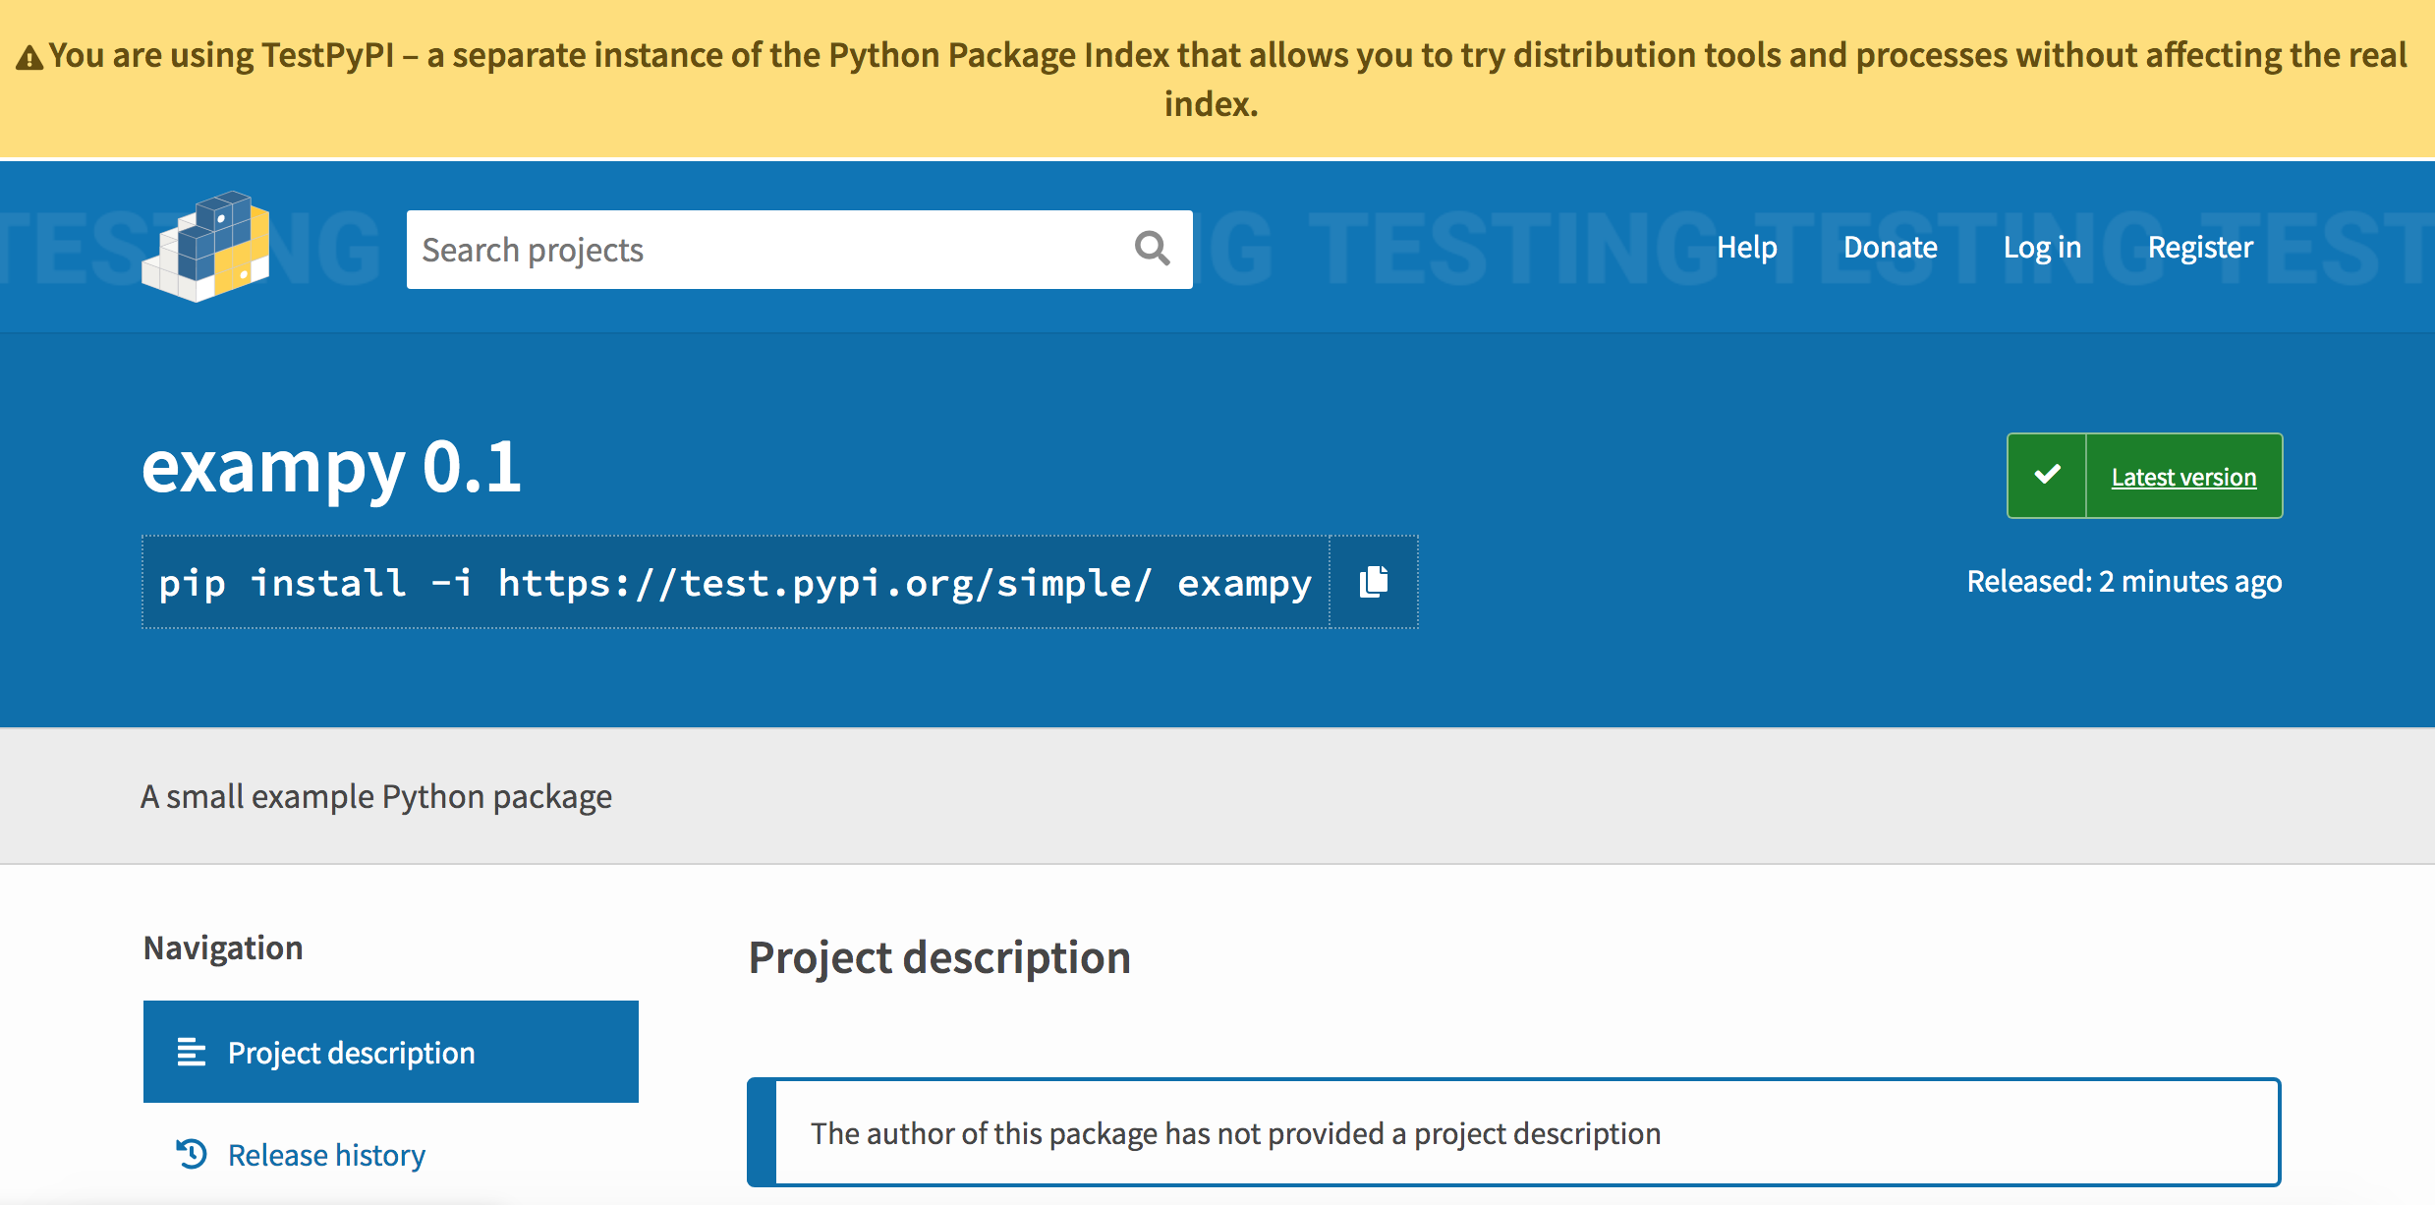Screen dimensions: 2435x1205
Task: Click the warning triangle in banner
Action: click(29, 58)
